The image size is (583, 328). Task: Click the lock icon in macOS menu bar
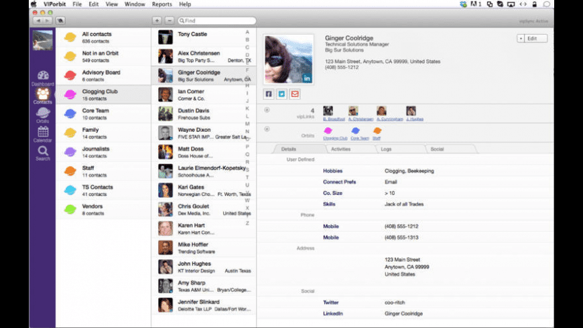pyautogui.click(x=534, y=4)
